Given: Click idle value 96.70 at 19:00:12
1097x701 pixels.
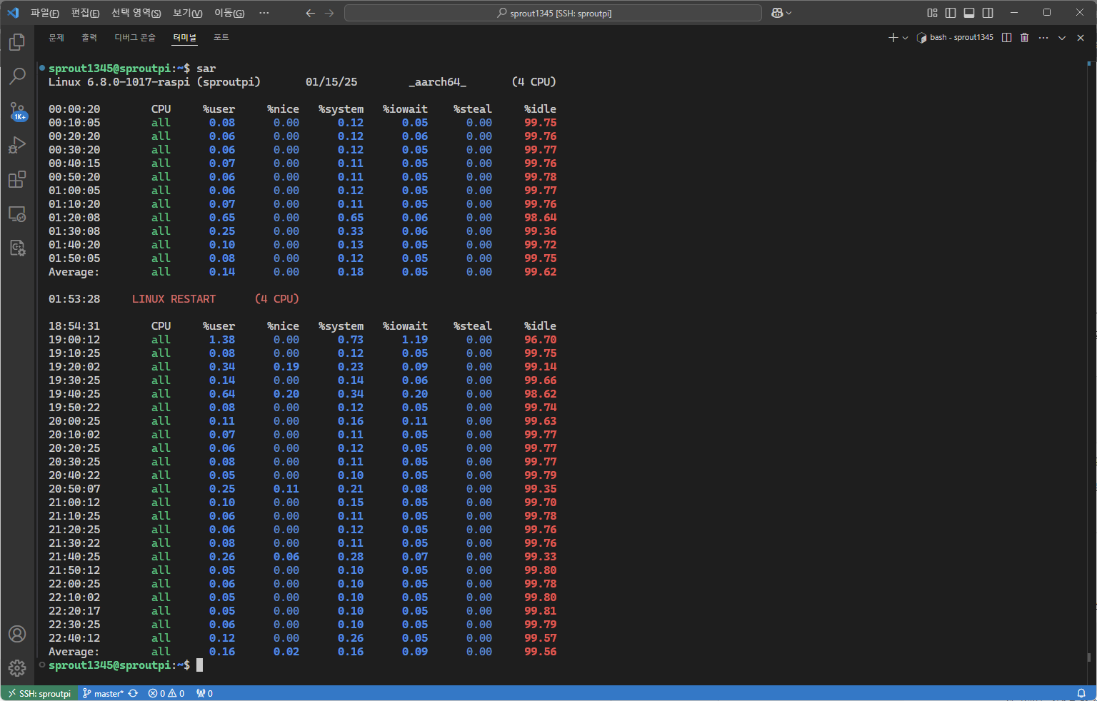Looking at the screenshot, I should pos(541,340).
